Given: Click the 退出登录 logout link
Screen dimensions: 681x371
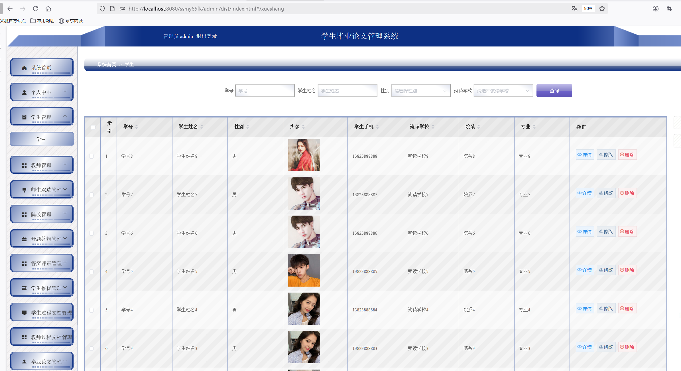Looking at the screenshot, I should tap(206, 36).
